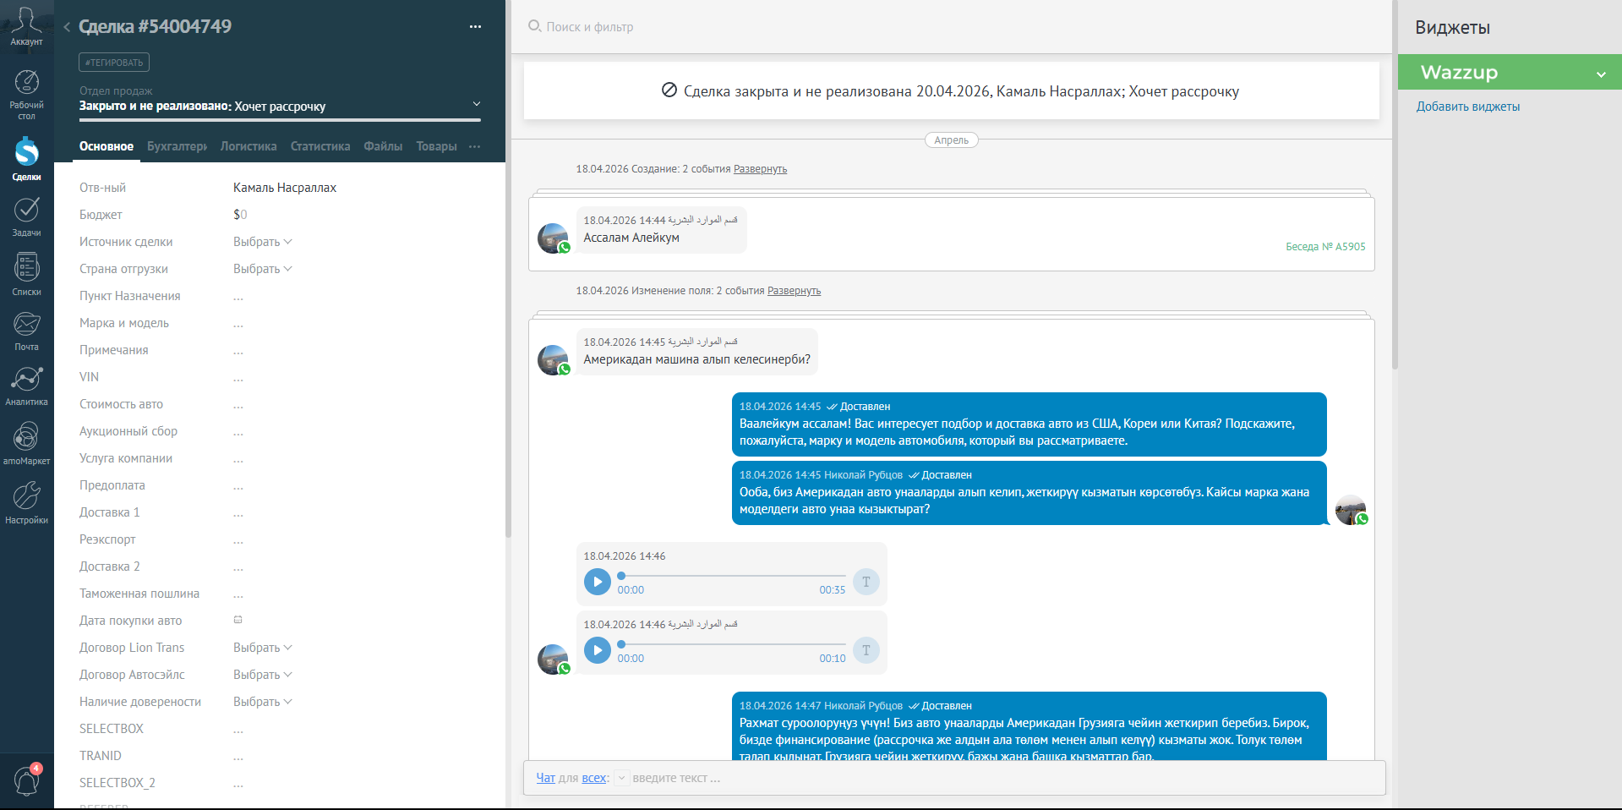Open the Почта section
This screenshot has width=1622, height=810.
(26, 331)
